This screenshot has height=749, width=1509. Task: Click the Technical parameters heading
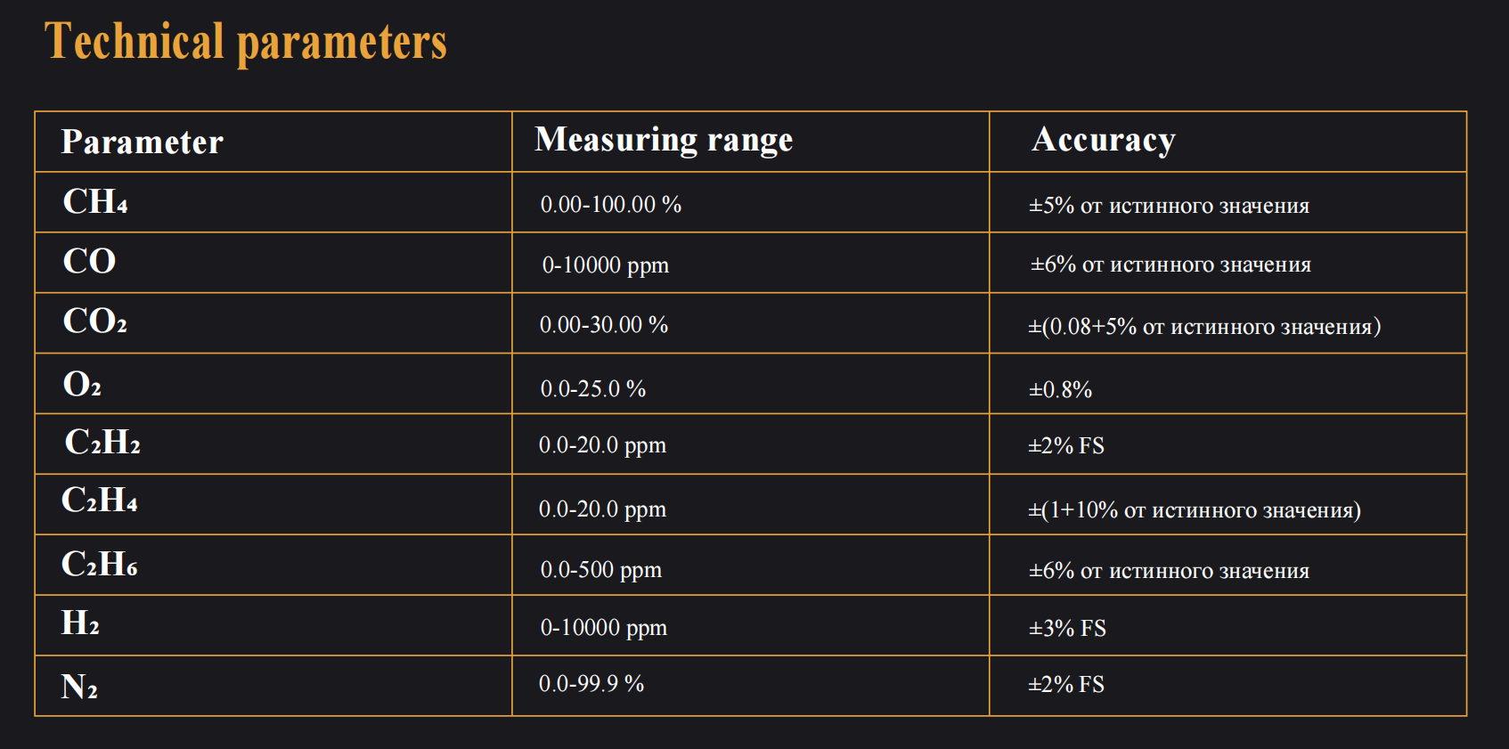coord(246,42)
